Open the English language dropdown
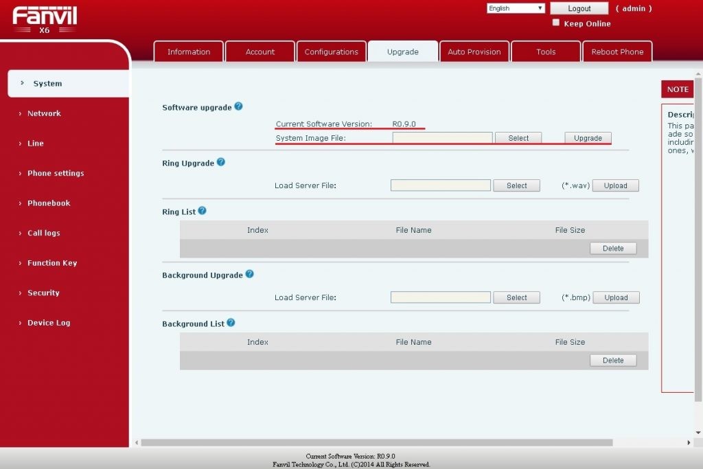This screenshot has height=469, width=703. (x=516, y=8)
